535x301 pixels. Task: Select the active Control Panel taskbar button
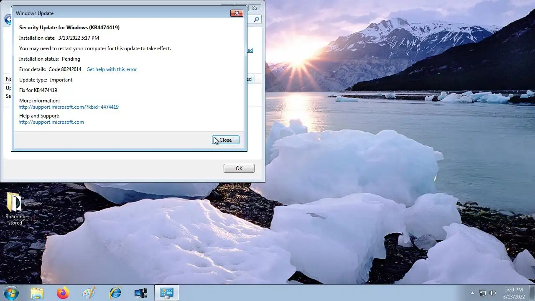167,293
